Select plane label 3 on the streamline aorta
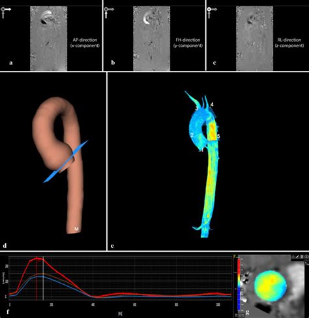The width and height of the screenshot is (309, 318). coord(196,108)
